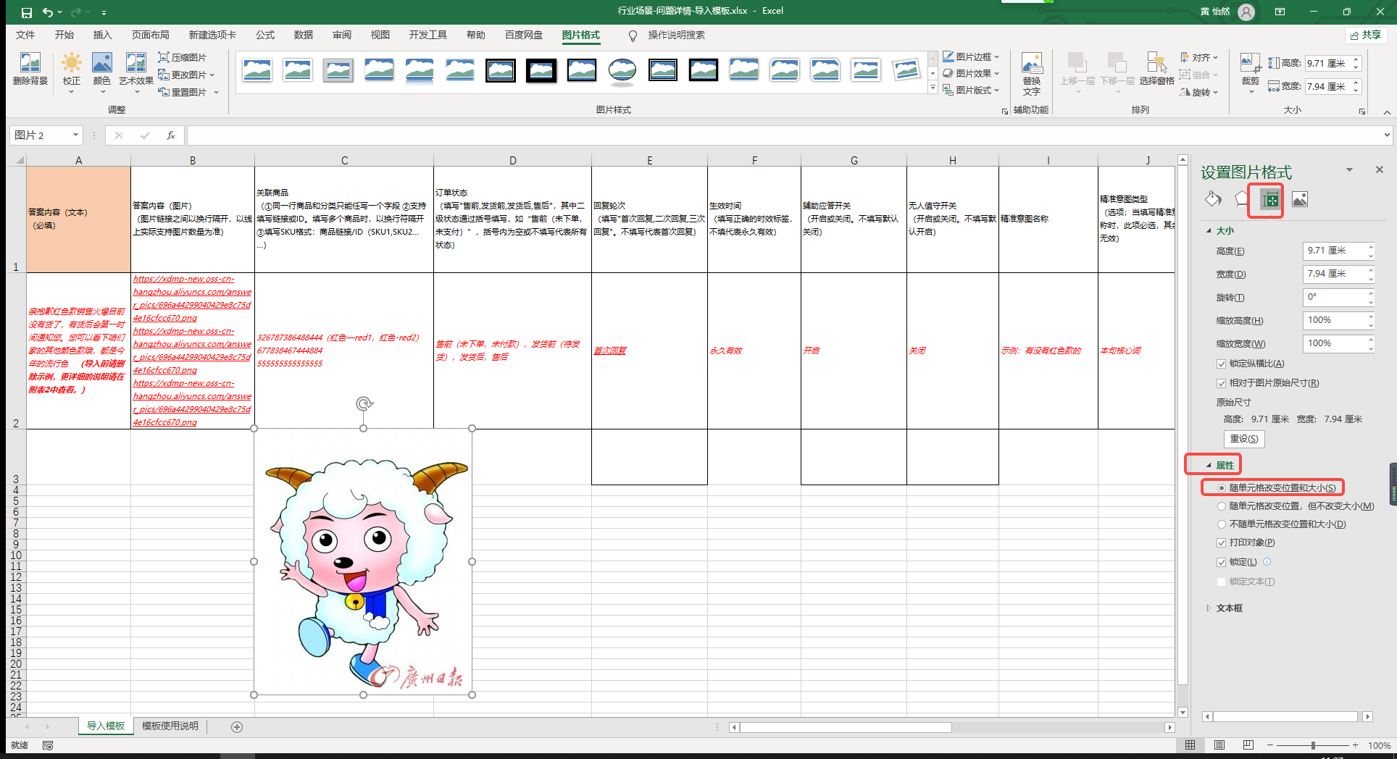The height and width of the screenshot is (759, 1397).
Task: Open Picture Layout (图片版式) dropdown
Action: coord(971,90)
